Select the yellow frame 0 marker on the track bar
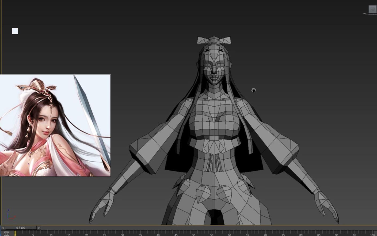Image resolution: width=377 pixels, height=236 pixels. (x=15, y=233)
